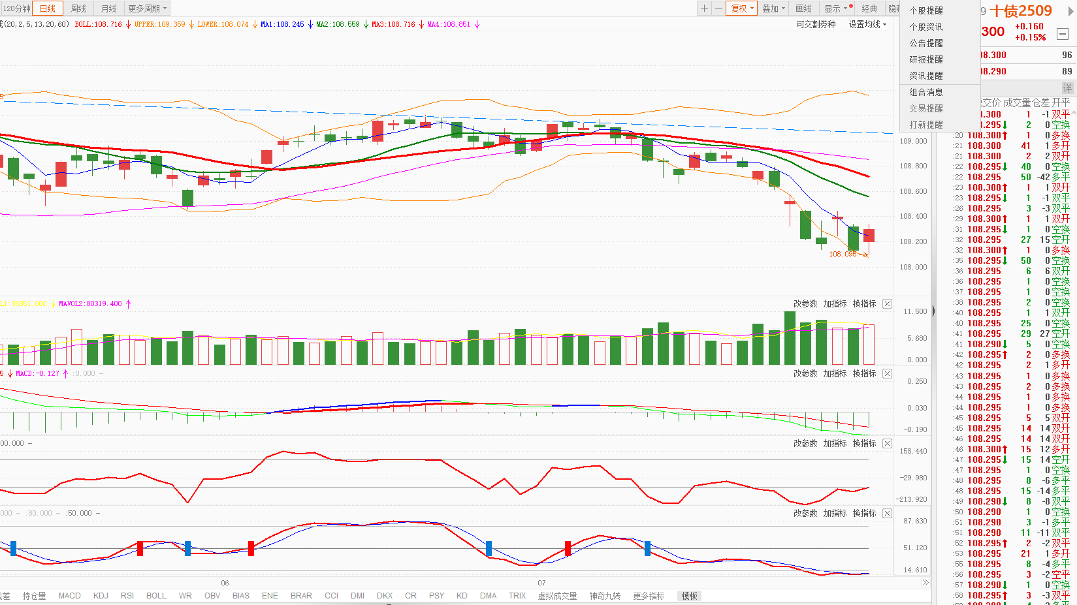This screenshot has width=1077, height=605.
Task: Select the RSI indicator tab
Action: click(127, 596)
